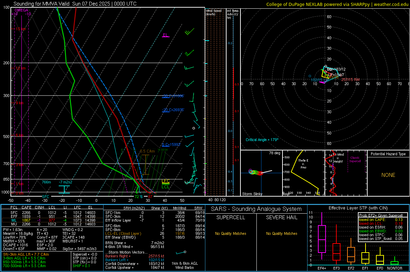Select the magenta OMEGA label
Screen dimensions: 410x272
coord(21,10)
